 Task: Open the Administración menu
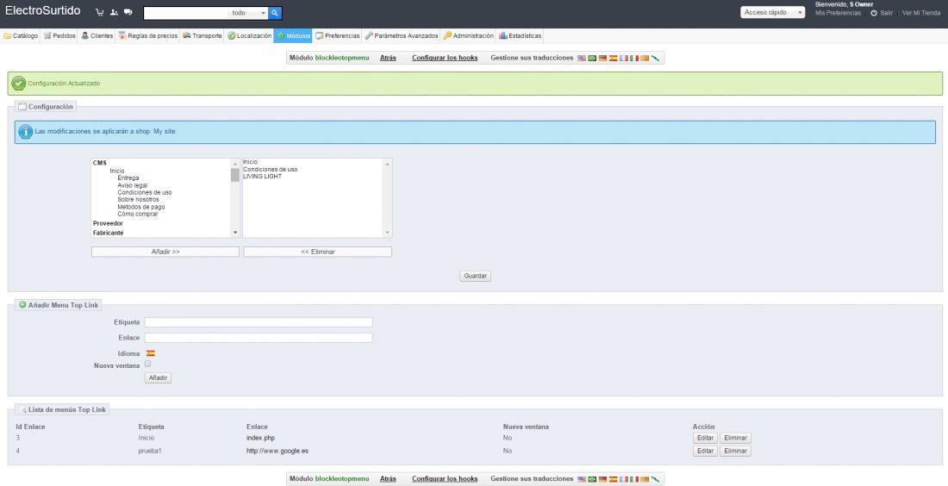coord(469,35)
